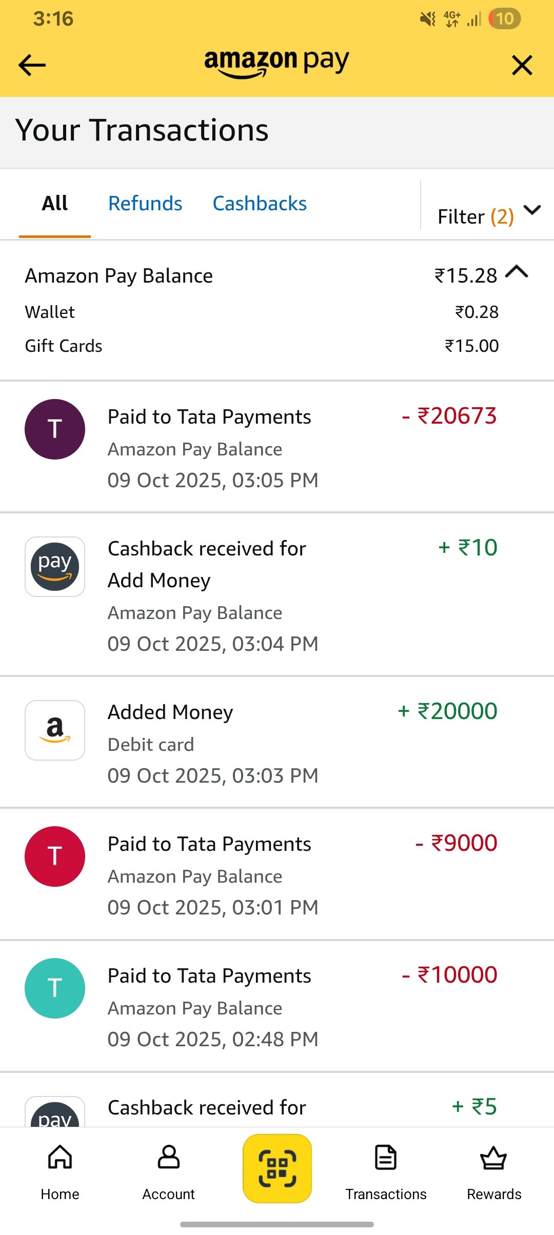Tap the purple T avatar for ₹20673 payment

coord(55,429)
